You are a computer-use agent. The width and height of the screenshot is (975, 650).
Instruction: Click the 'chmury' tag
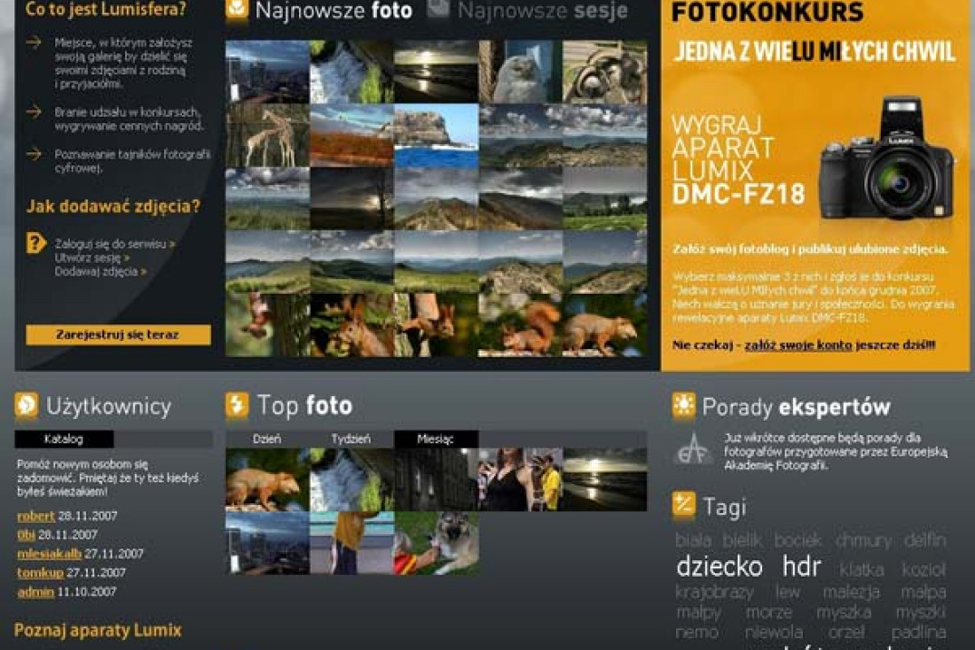coord(863,540)
